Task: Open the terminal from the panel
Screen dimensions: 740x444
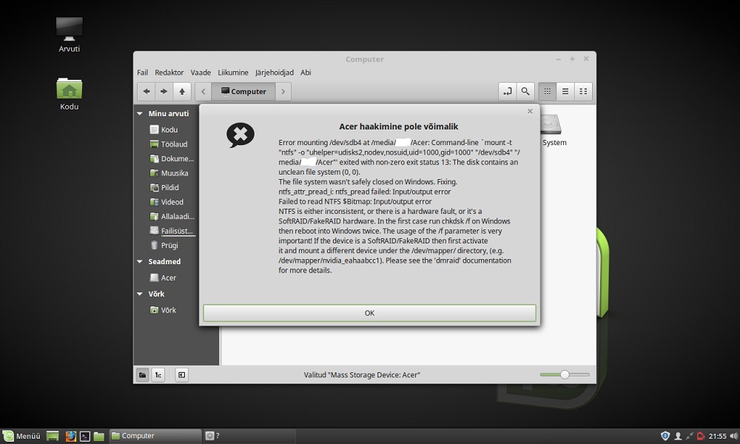Action: pyautogui.click(x=85, y=436)
